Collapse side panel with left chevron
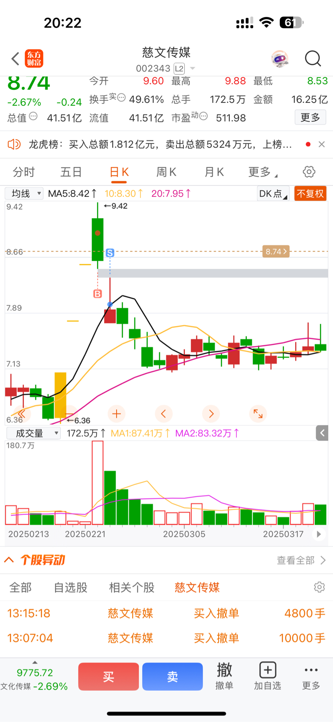 click(322, 433)
